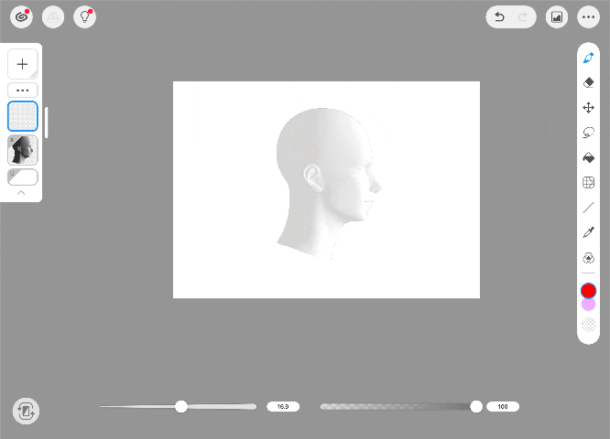610x439 pixels.
Task: Pick the red primary color swatch
Action: (x=588, y=291)
